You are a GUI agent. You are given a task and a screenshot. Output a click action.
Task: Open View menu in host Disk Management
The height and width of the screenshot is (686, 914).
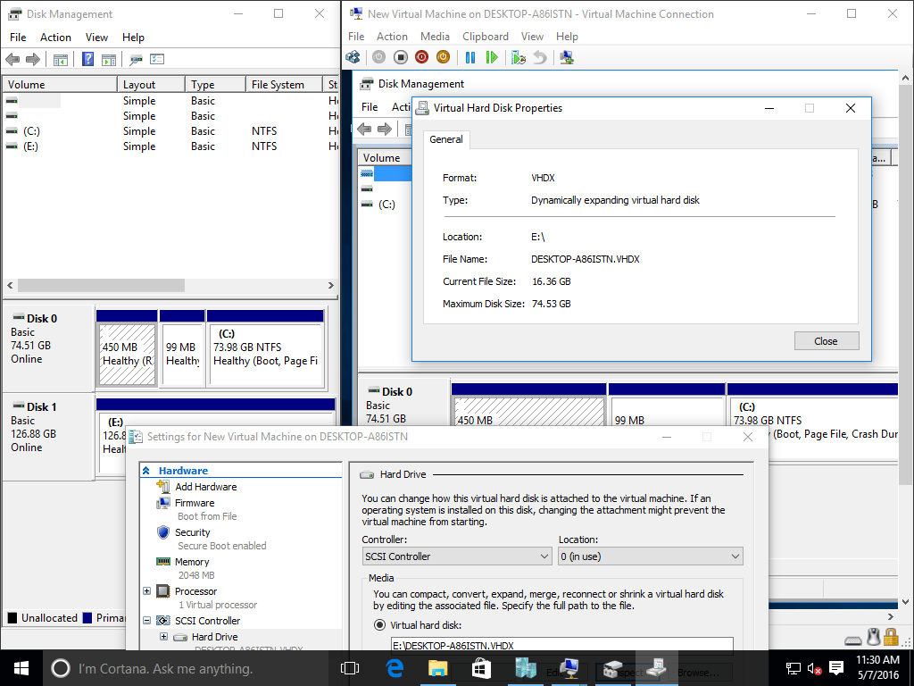(x=96, y=38)
